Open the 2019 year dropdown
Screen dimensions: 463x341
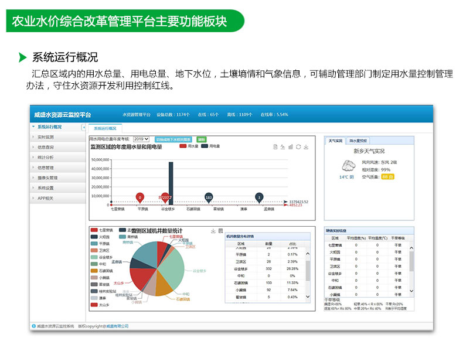(x=141, y=139)
